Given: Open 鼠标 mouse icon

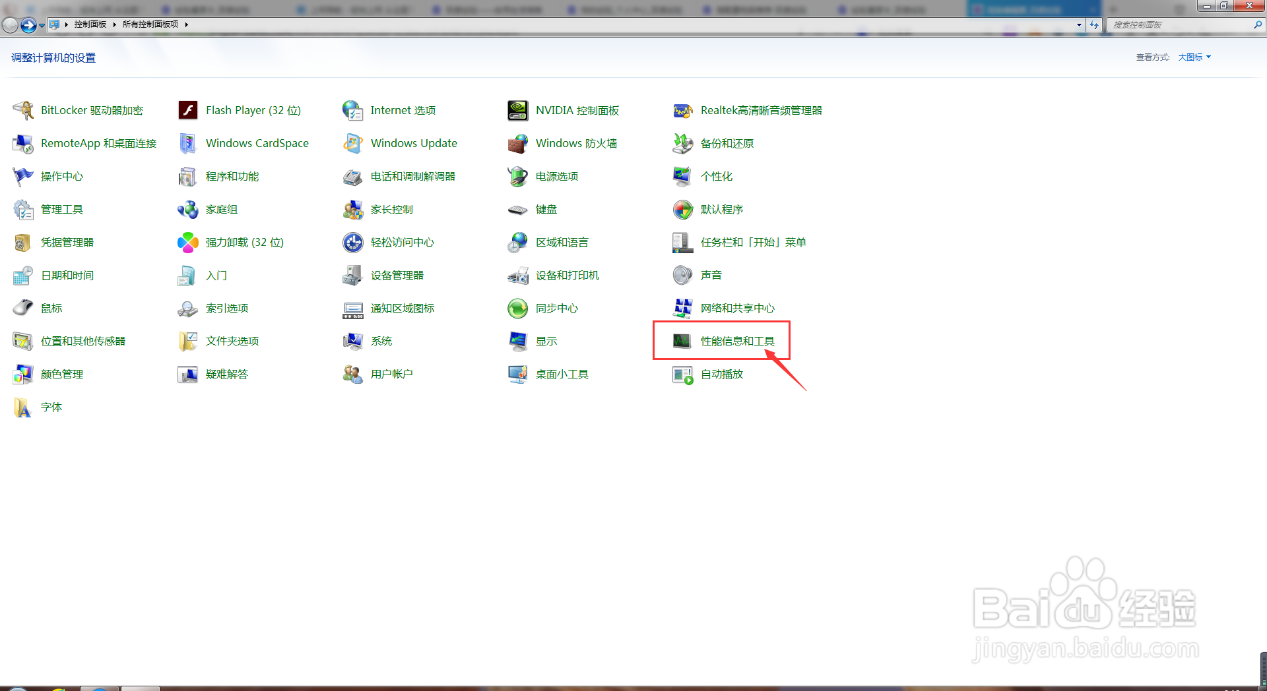Looking at the screenshot, I should click(23, 308).
